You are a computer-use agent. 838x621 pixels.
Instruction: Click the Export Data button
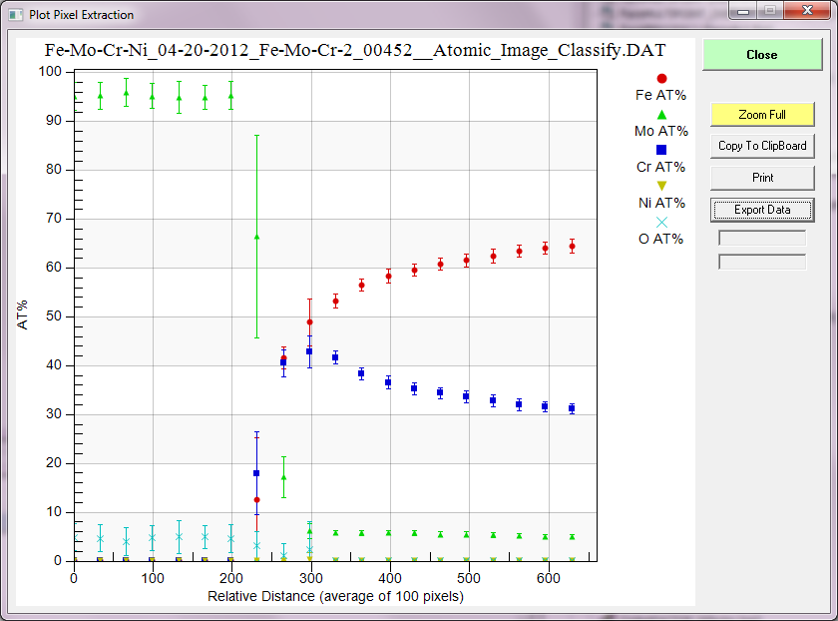pos(762,210)
